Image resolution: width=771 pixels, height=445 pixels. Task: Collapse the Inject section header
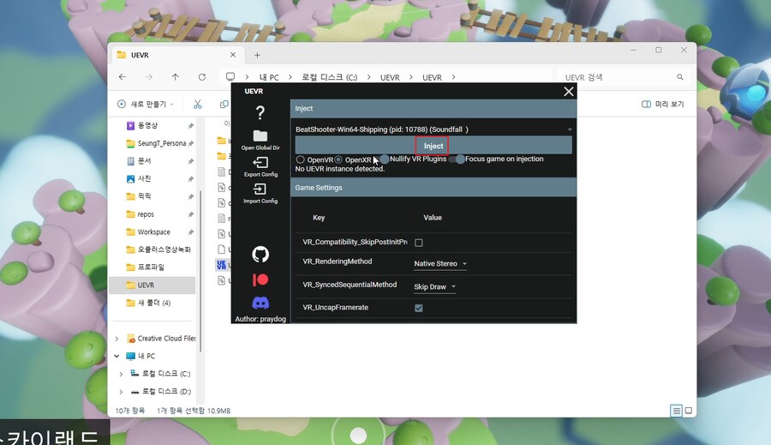[x=433, y=108]
